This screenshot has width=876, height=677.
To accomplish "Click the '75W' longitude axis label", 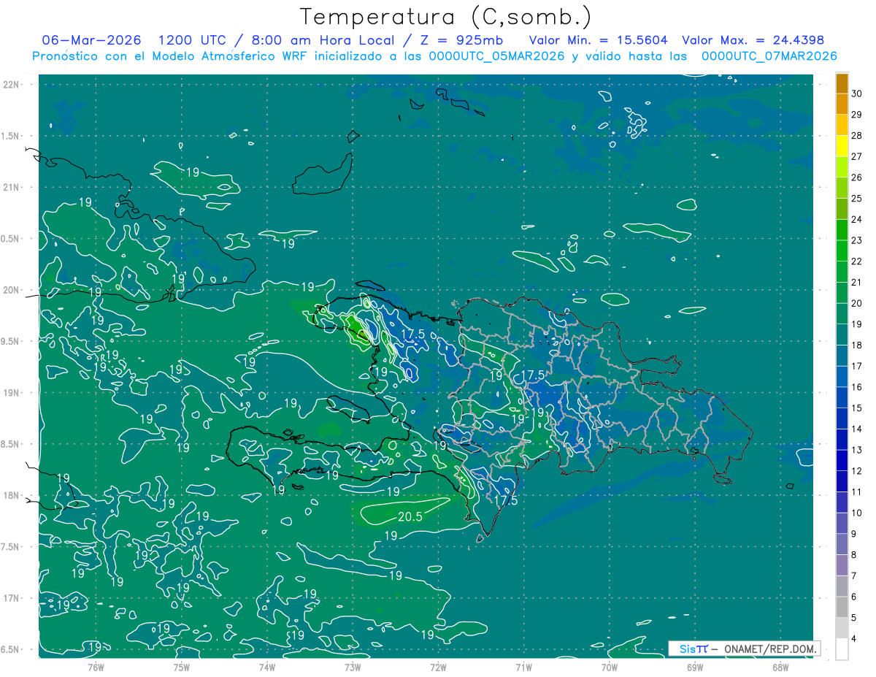I will point(182,667).
